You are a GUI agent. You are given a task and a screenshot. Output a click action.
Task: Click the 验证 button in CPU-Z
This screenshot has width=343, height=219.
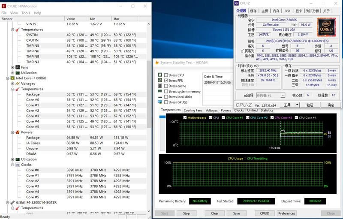[310, 105]
